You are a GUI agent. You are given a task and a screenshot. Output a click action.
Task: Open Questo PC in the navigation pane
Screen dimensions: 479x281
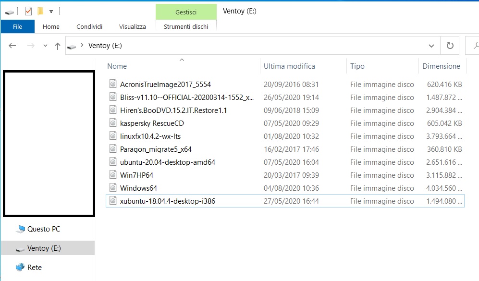coord(44,229)
